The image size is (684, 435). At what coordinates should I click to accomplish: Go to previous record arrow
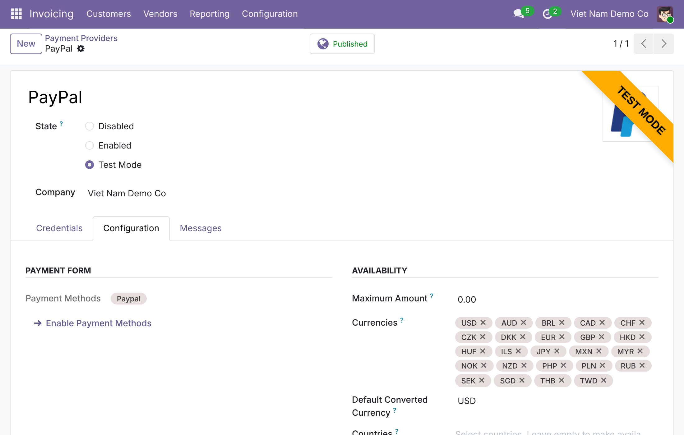click(x=644, y=43)
